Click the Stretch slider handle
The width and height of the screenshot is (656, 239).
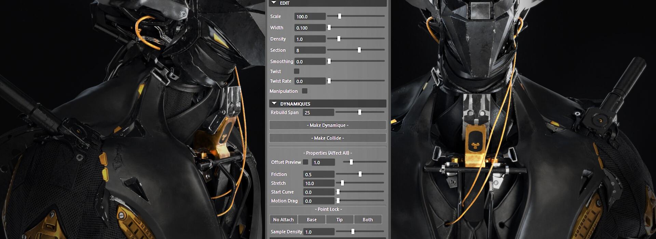coord(342,183)
